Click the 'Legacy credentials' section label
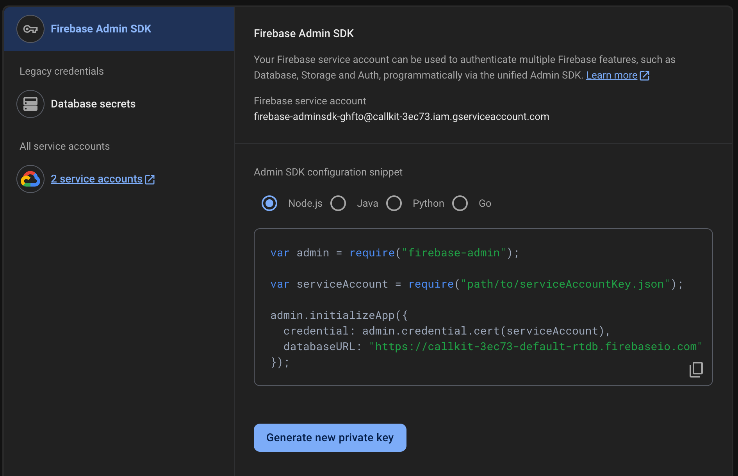Viewport: 738px width, 476px height. 62,71
